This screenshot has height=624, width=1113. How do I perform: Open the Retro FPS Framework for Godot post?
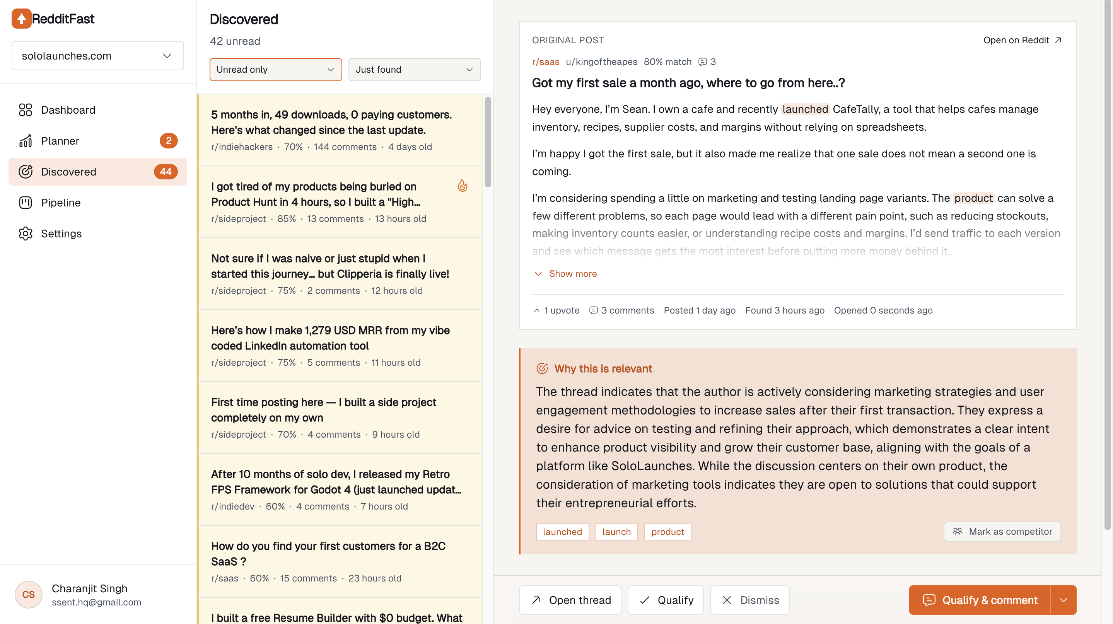pyautogui.click(x=340, y=490)
